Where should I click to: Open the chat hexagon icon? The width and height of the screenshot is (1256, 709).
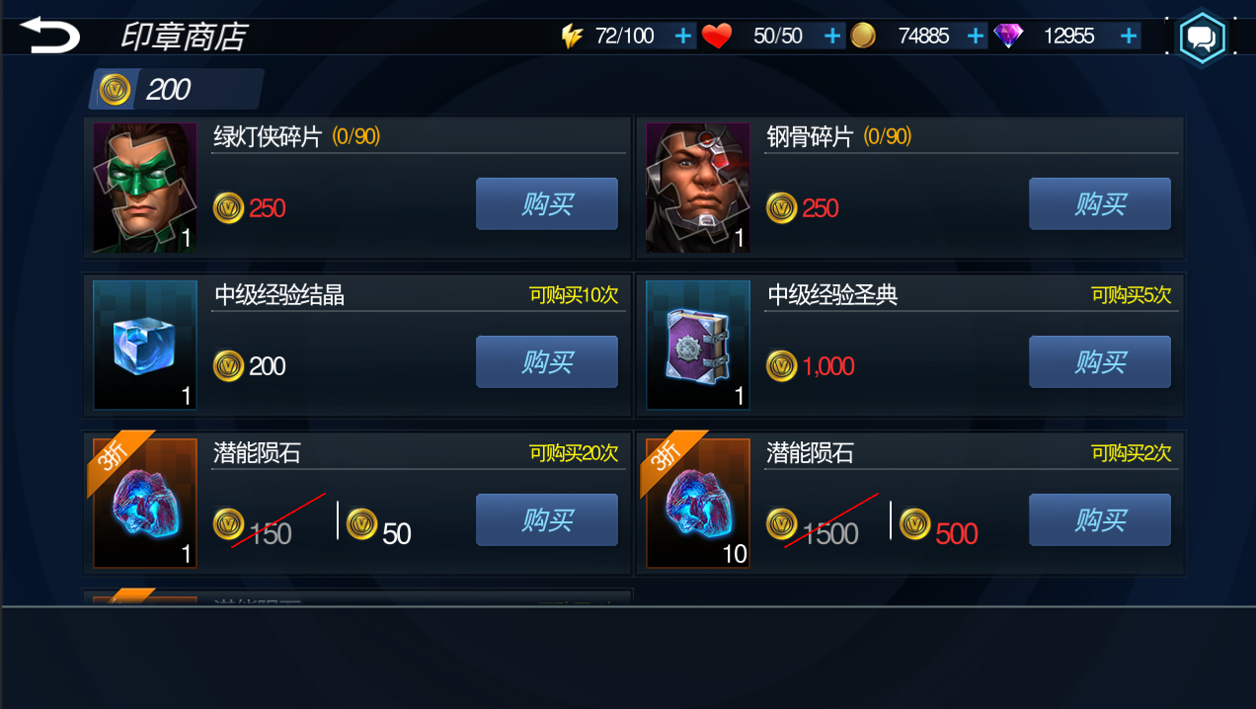coord(1202,38)
